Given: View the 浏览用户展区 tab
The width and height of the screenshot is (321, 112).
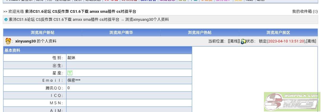Looking at the screenshot, I should (278, 33).
